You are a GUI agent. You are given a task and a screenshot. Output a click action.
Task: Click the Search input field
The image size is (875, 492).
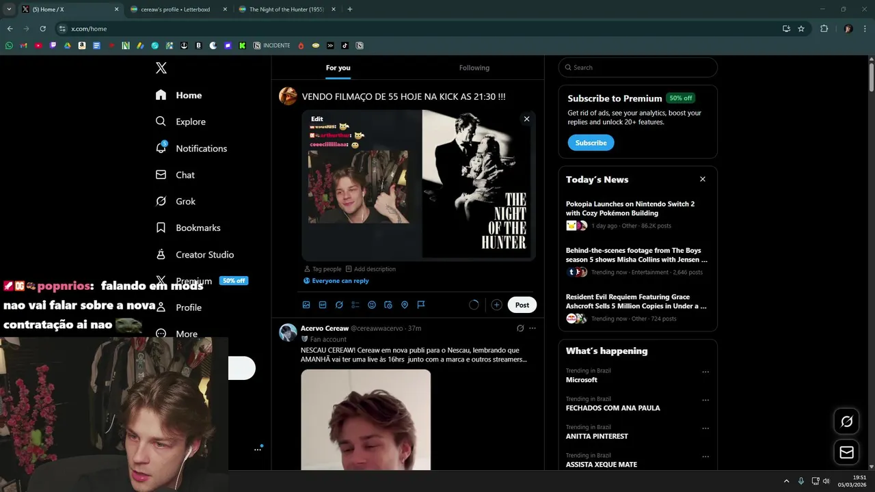(638, 68)
